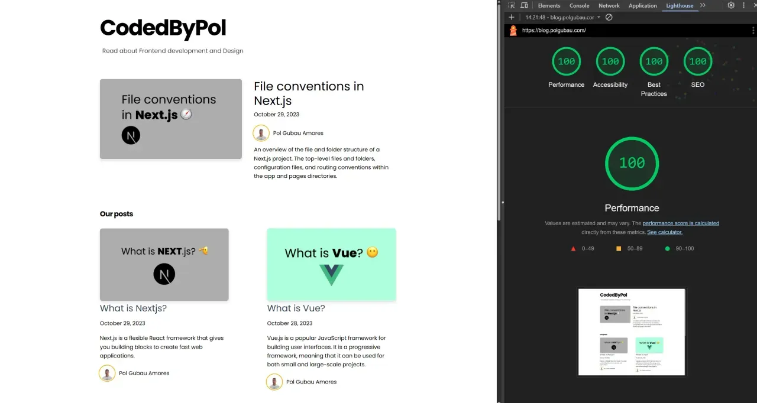Jump to Accessibility score gauge

[610, 62]
